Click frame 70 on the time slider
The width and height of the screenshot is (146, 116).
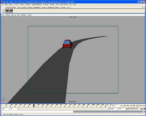pos(66,105)
